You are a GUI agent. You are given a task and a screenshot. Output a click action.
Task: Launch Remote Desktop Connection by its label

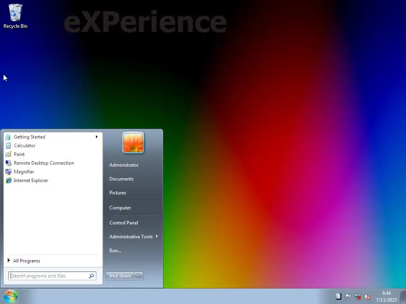(44, 163)
